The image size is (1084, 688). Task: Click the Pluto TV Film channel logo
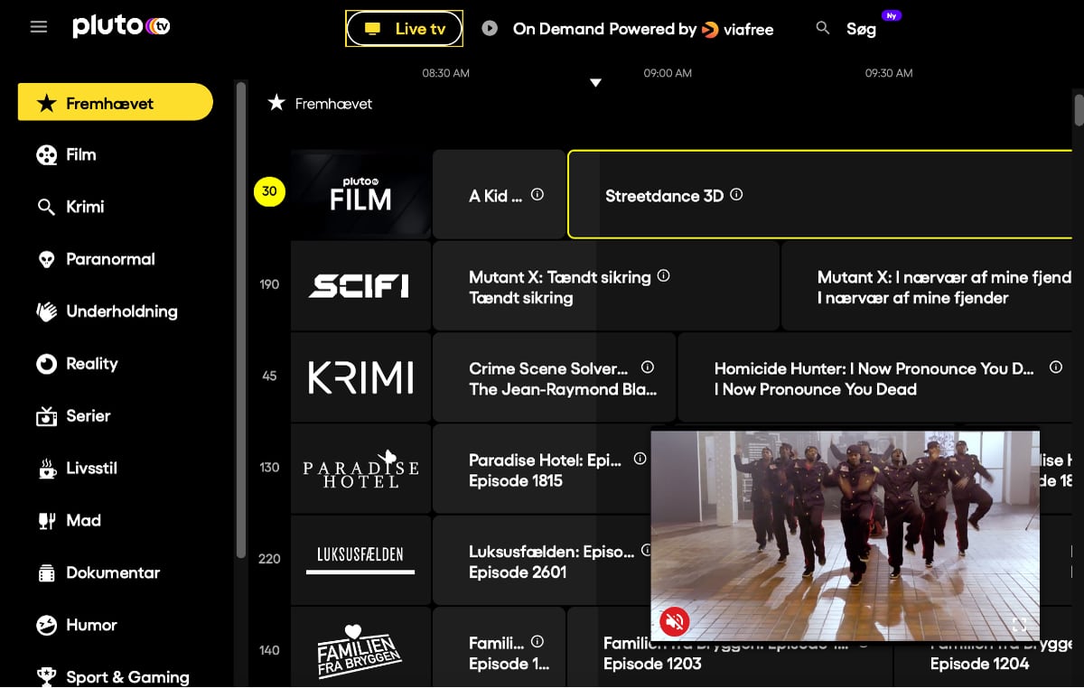(x=360, y=194)
